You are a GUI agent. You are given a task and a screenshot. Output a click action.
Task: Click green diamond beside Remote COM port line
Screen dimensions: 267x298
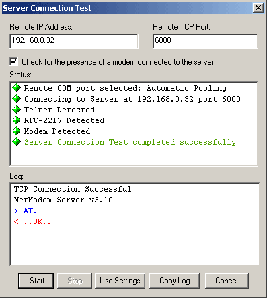(x=16, y=88)
